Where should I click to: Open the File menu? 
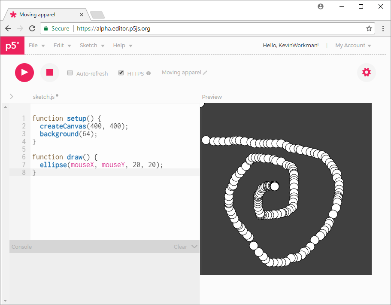[36, 46]
